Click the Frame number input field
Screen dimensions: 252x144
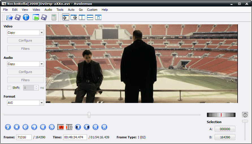pos(24,137)
